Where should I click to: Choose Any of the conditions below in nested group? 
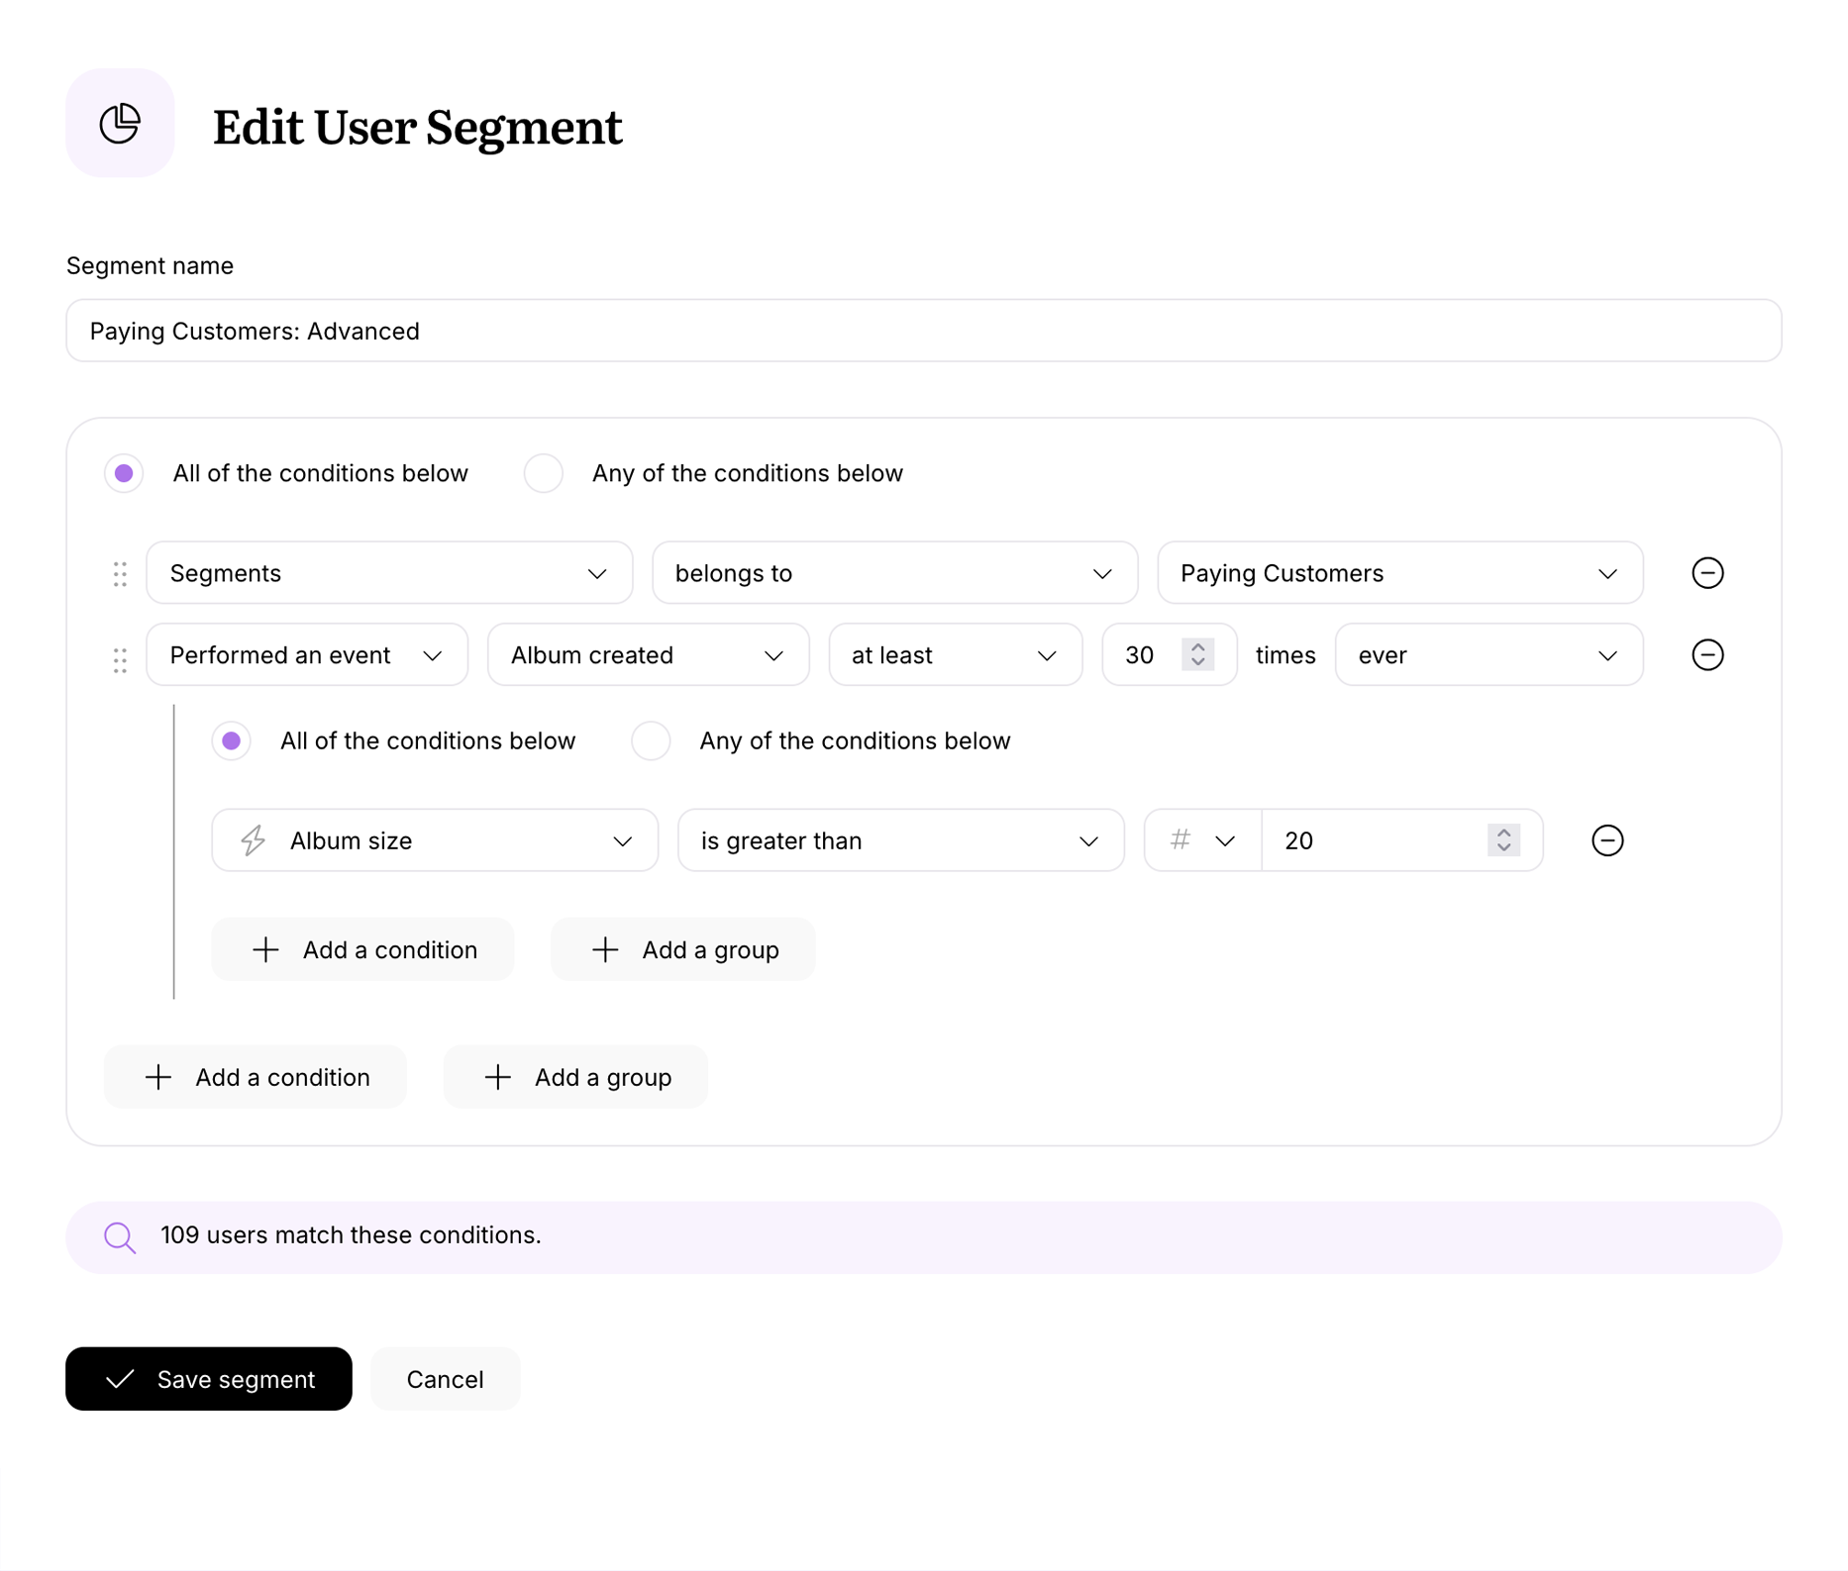(651, 740)
